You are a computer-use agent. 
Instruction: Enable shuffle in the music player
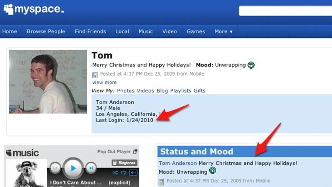(115, 173)
